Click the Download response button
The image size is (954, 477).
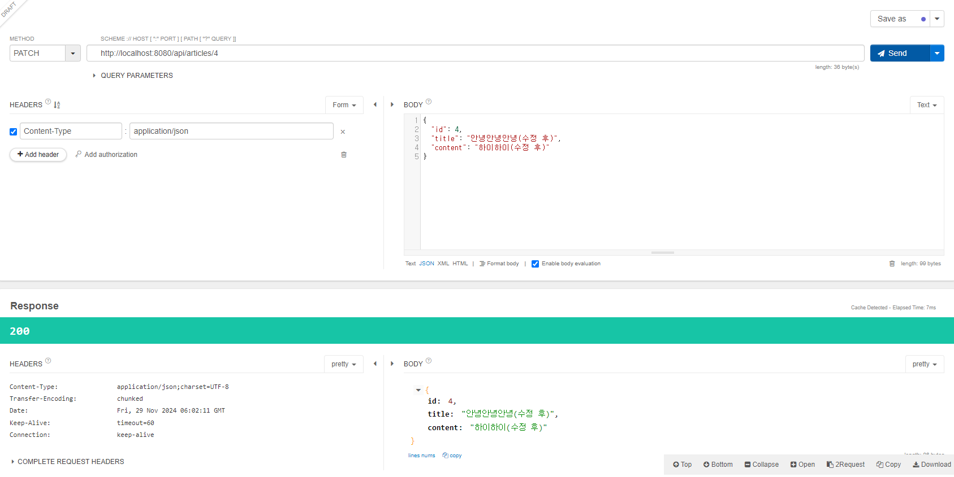click(932, 465)
